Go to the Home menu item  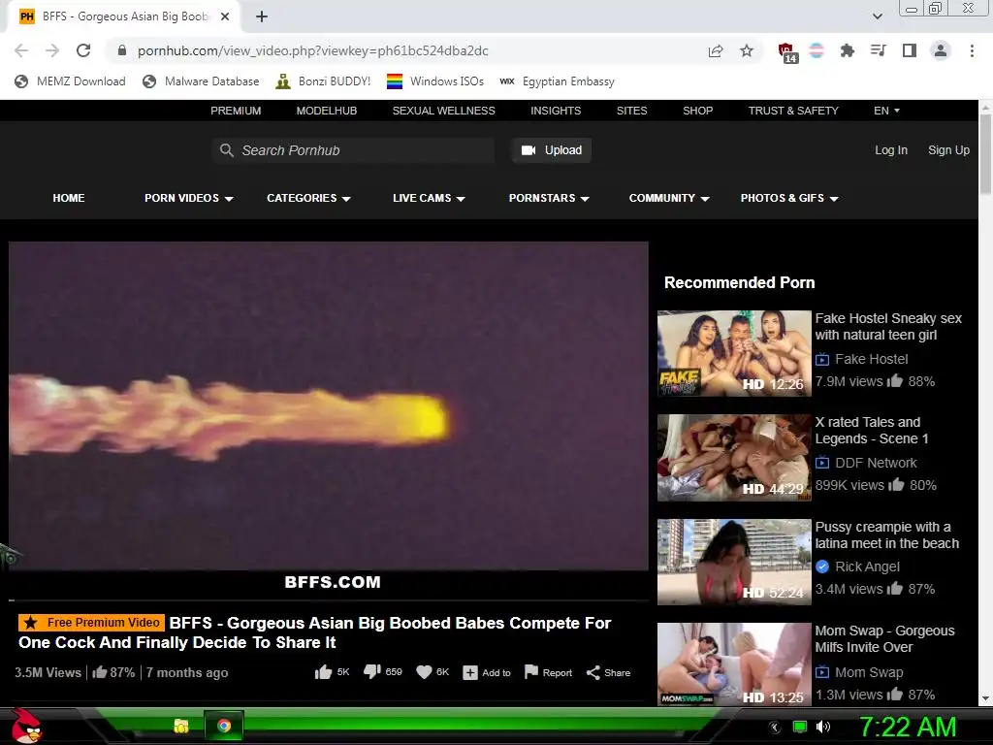(x=69, y=198)
